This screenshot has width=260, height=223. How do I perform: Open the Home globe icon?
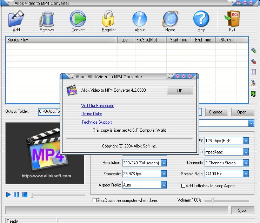(170, 19)
